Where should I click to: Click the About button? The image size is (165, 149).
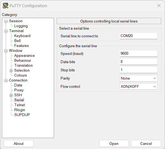coord(19,144)
